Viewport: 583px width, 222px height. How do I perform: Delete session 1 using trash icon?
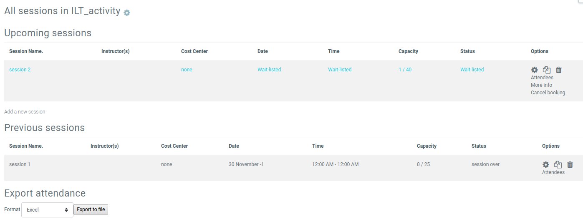click(x=570, y=165)
